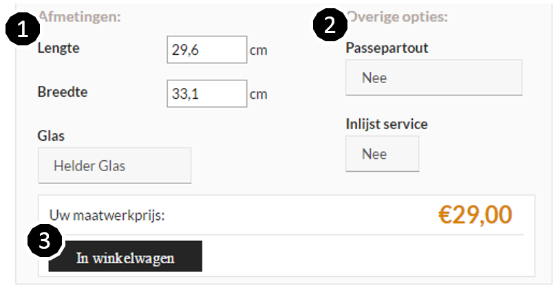558x290 pixels.
Task: Click the Lengte label
Action: (x=58, y=48)
